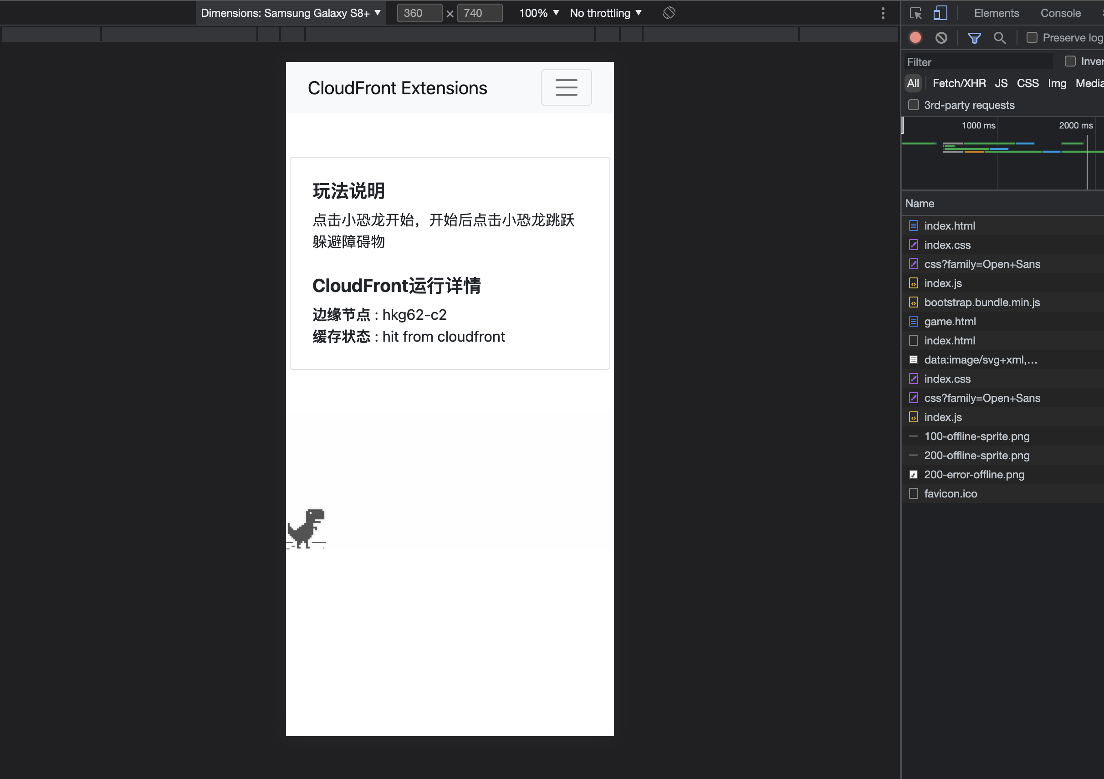Click the viewport width field showing 360

tap(419, 13)
